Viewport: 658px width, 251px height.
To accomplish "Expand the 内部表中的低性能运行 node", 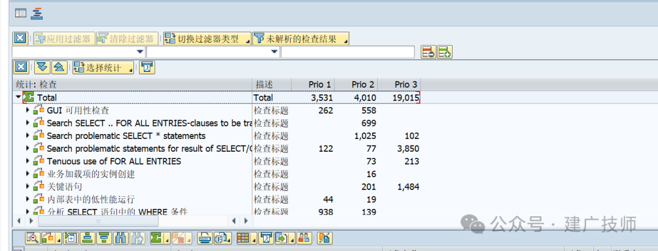I will [28, 199].
